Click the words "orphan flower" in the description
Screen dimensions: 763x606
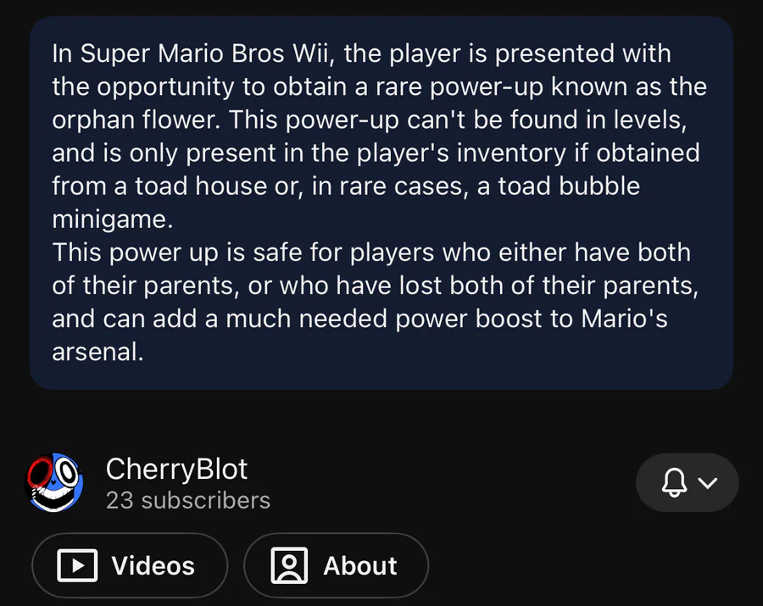tap(136, 120)
